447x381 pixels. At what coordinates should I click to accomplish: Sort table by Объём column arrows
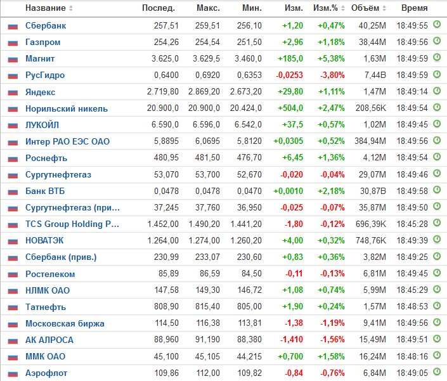click(x=384, y=8)
